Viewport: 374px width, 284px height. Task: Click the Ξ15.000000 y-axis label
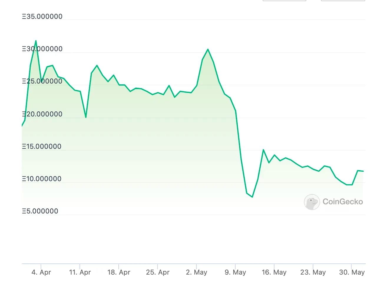(x=42, y=146)
